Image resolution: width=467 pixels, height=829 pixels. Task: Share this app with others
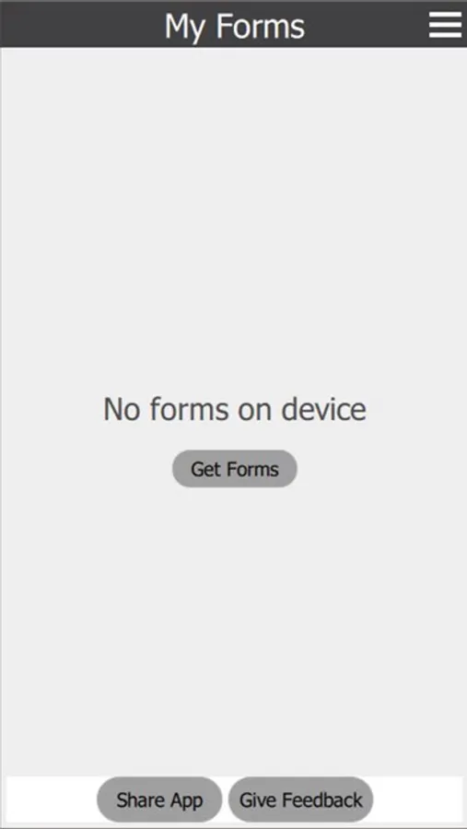pyautogui.click(x=159, y=800)
